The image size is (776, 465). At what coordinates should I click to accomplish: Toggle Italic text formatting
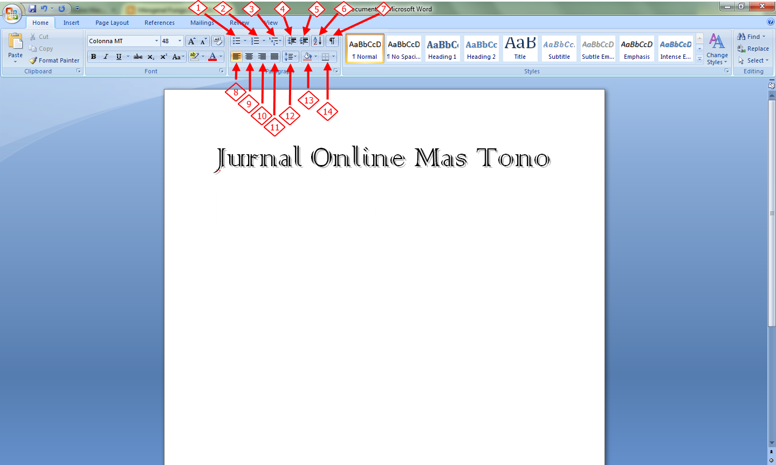tap(106, 57)
